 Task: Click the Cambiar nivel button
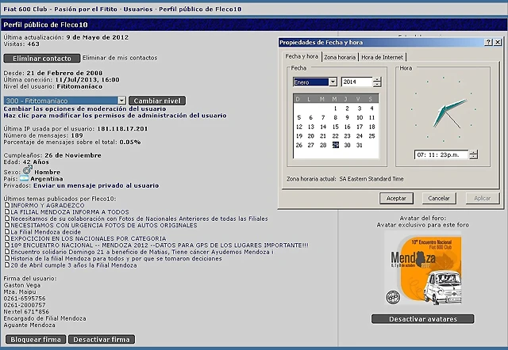157,101
